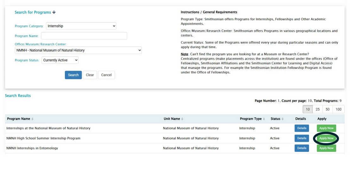The image size is (358, 173).
Task: Click the Clear button
Action: click(90, 75)
